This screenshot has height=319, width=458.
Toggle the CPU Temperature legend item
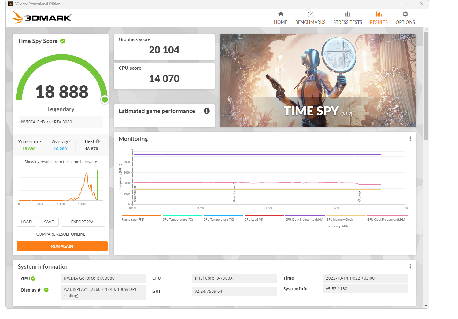click(182, 218)
